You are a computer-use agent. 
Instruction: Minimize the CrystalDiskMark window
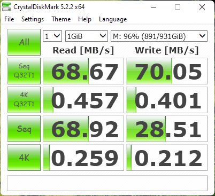[x=153, y=7]
